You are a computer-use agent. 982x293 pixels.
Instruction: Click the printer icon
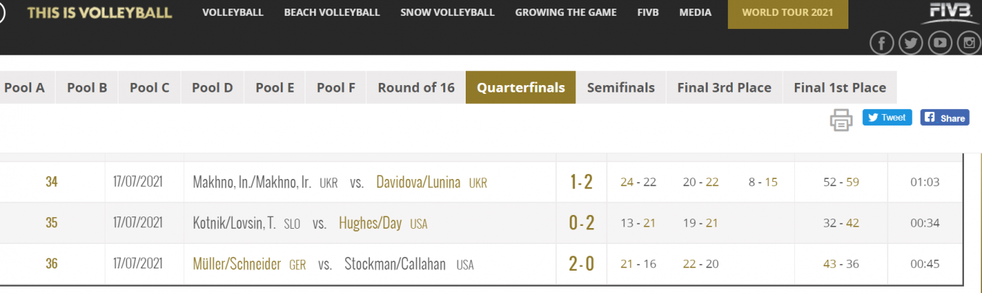coord(841,119)
